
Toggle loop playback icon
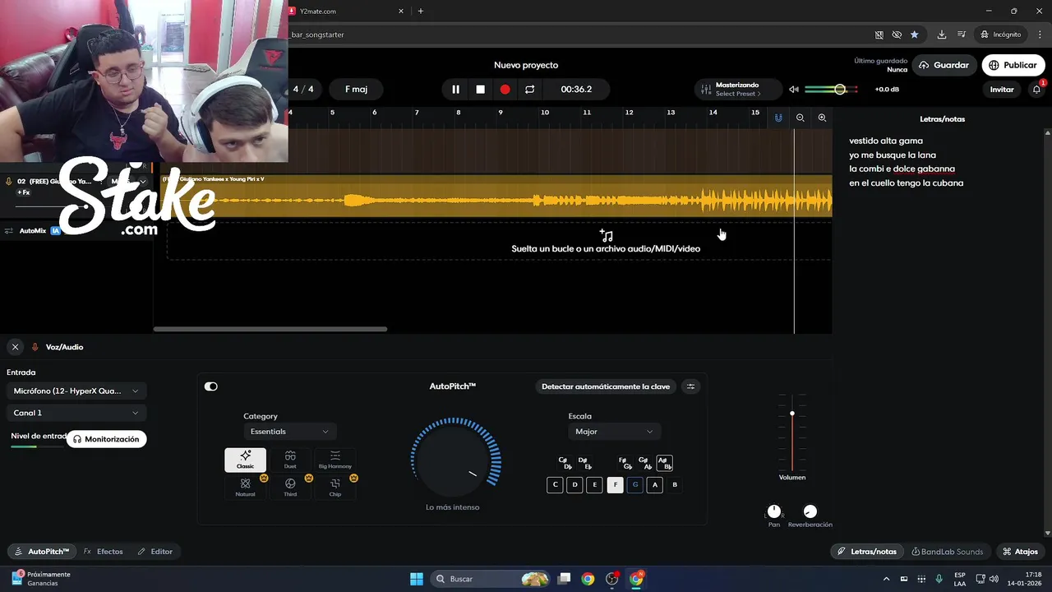coord(529,89)
